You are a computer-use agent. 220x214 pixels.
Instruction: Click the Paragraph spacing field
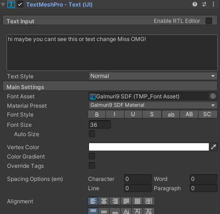[x=204, y=188]
